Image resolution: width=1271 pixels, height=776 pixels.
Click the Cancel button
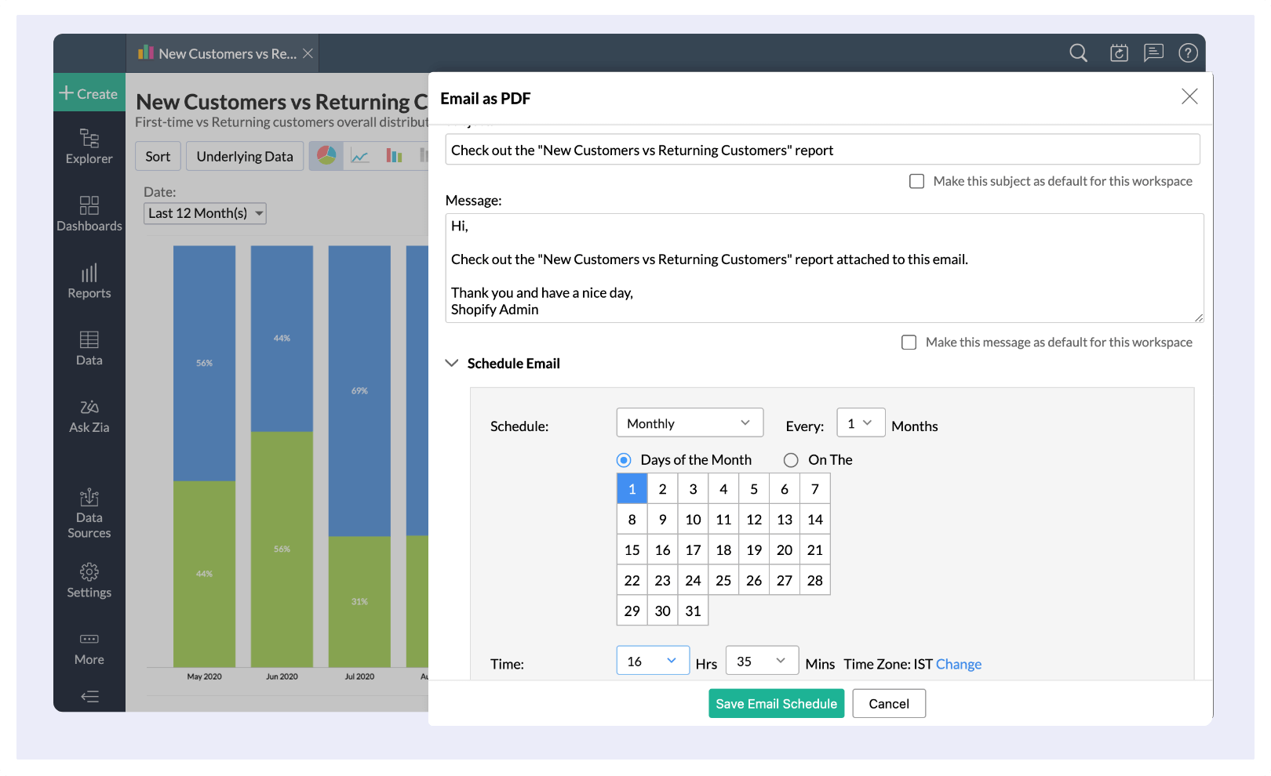(889, 704)
